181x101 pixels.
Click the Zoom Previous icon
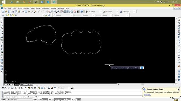tap(59, 12)
